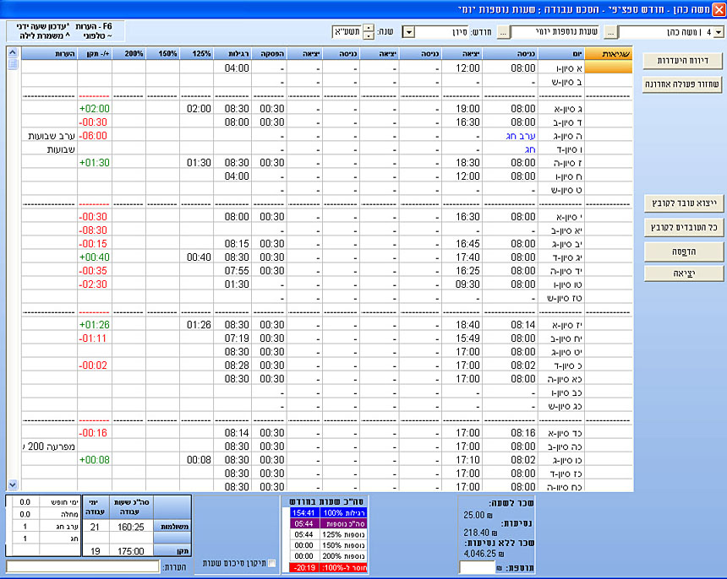Toggle the תיקון סיכום שעות checkbox
The height and width of the screenshot is (579, 727).
coord(271,563)
